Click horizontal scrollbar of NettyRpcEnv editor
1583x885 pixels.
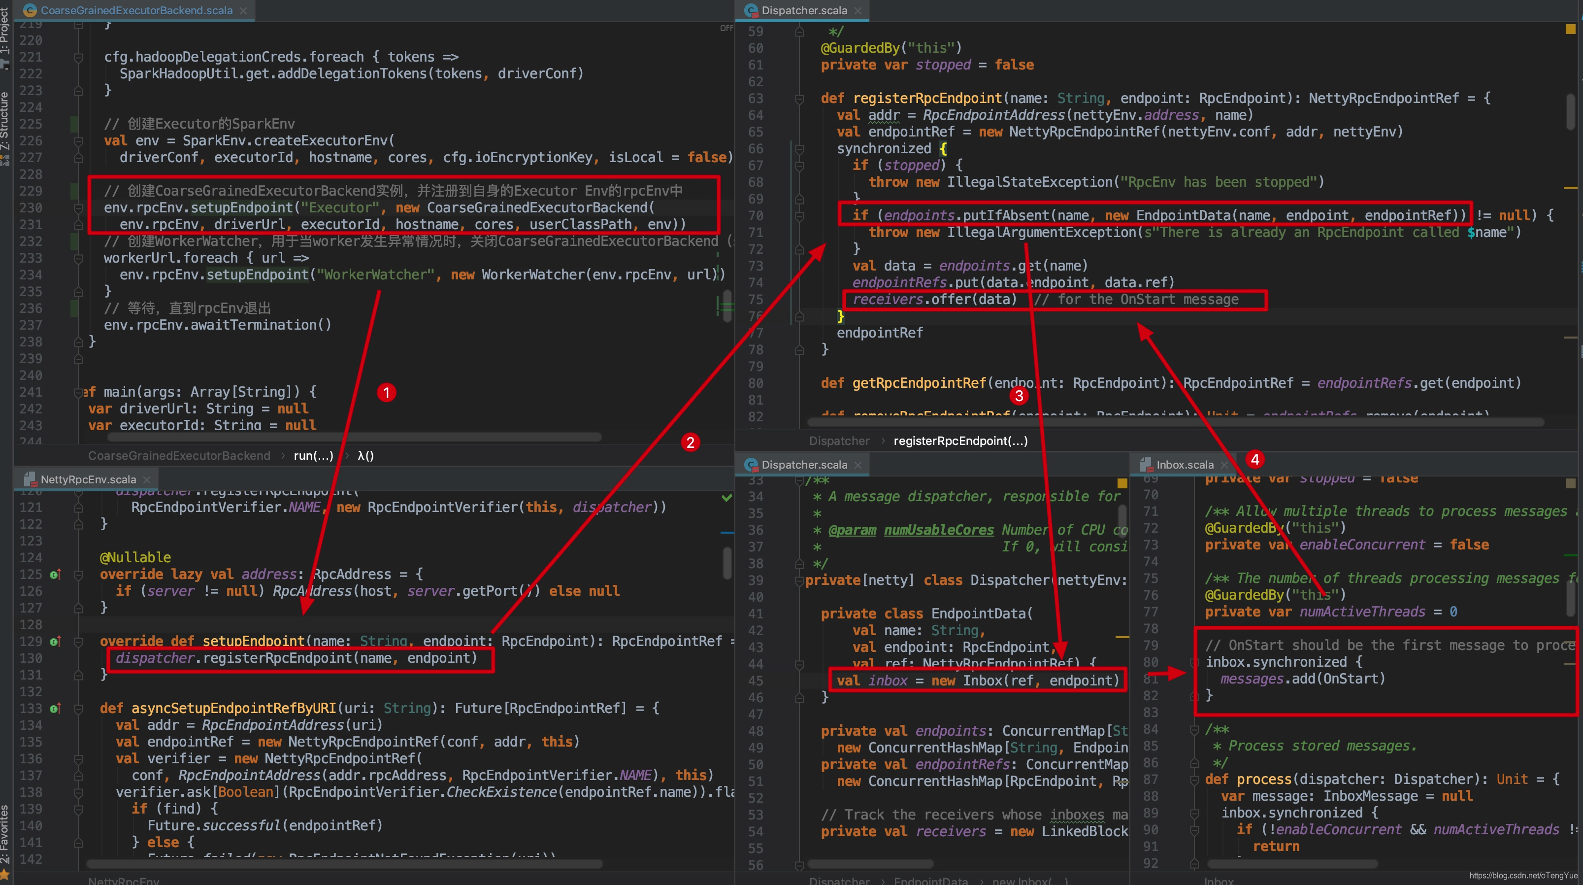[344, 863]
